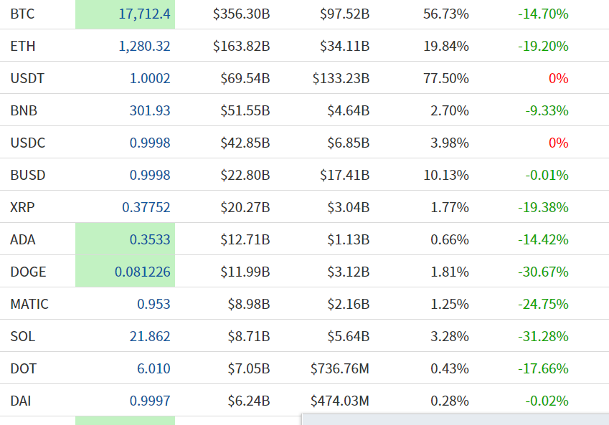This screenshot has width=609, height=425.
Task: Click the DAI symbol cell
Action: (x=21, y=401)
